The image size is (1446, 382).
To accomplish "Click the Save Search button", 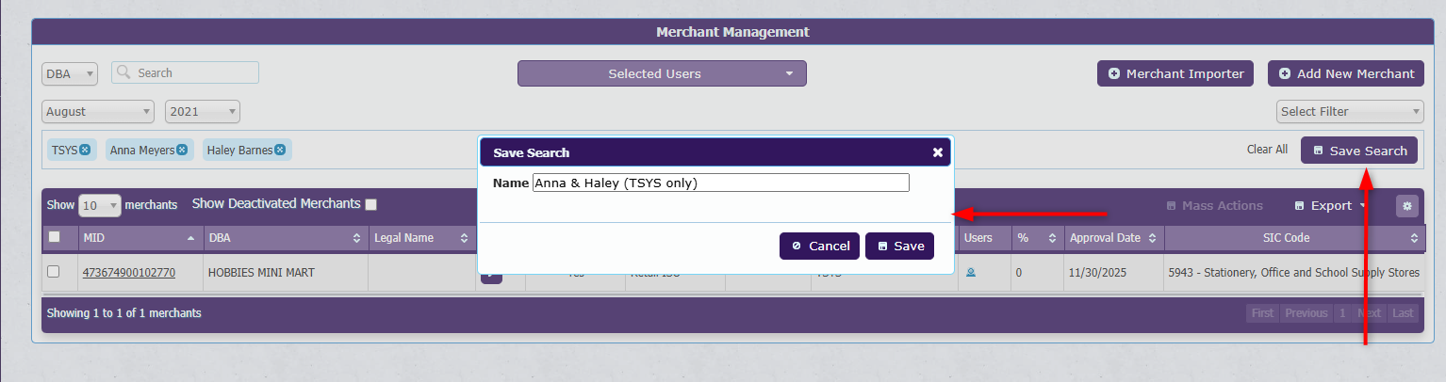I will tap(1359, 151).
